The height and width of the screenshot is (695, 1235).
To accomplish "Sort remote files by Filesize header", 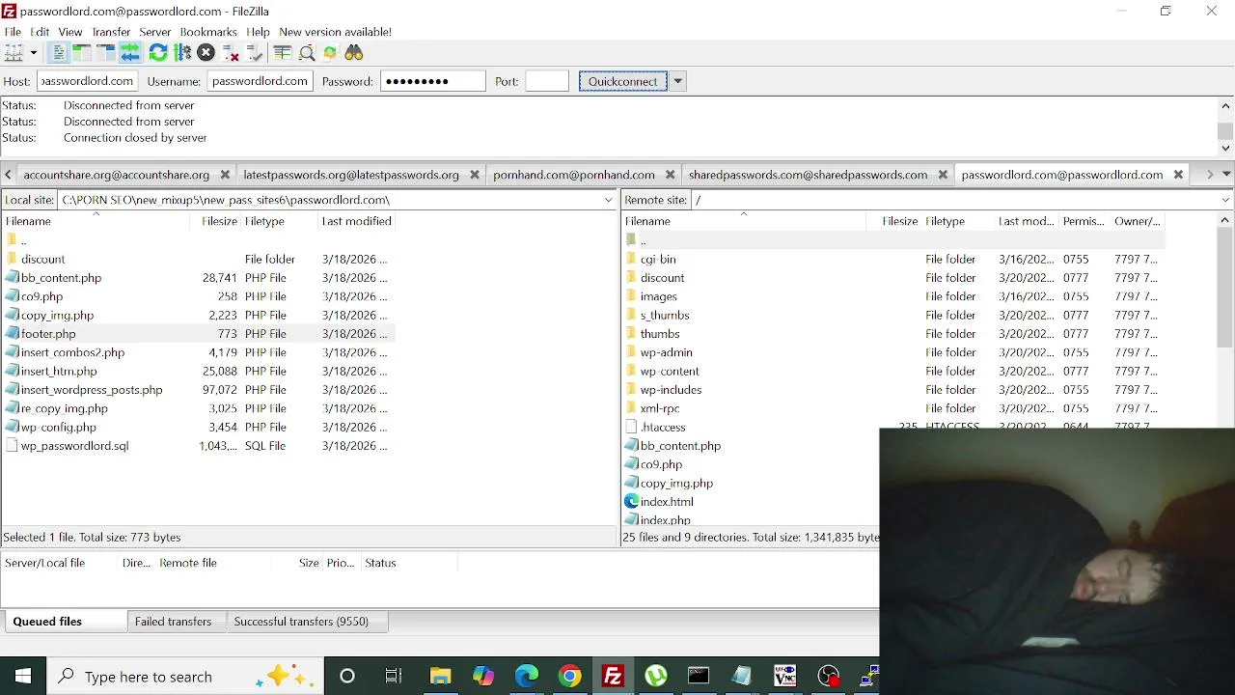I will coord(899,221).
